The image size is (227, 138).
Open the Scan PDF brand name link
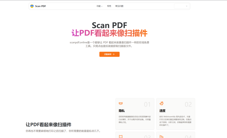click(x=40, y=6)
